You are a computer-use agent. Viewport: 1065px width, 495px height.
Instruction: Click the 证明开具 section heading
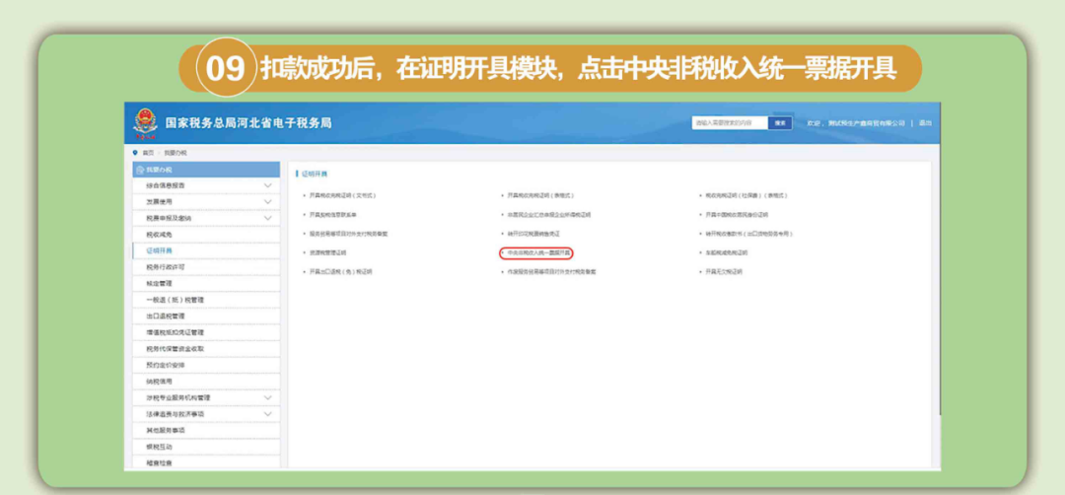pyautogui.click(x=316, y=174)
